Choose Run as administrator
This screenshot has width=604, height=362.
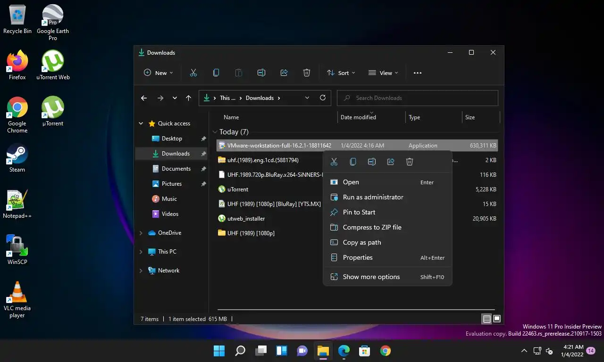coord(387,197)
